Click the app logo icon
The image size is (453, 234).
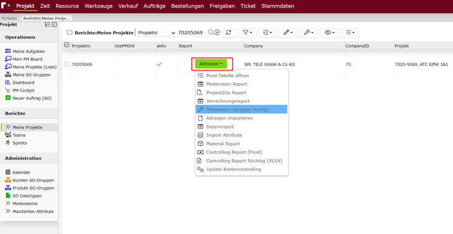click(x=5, y=5)
